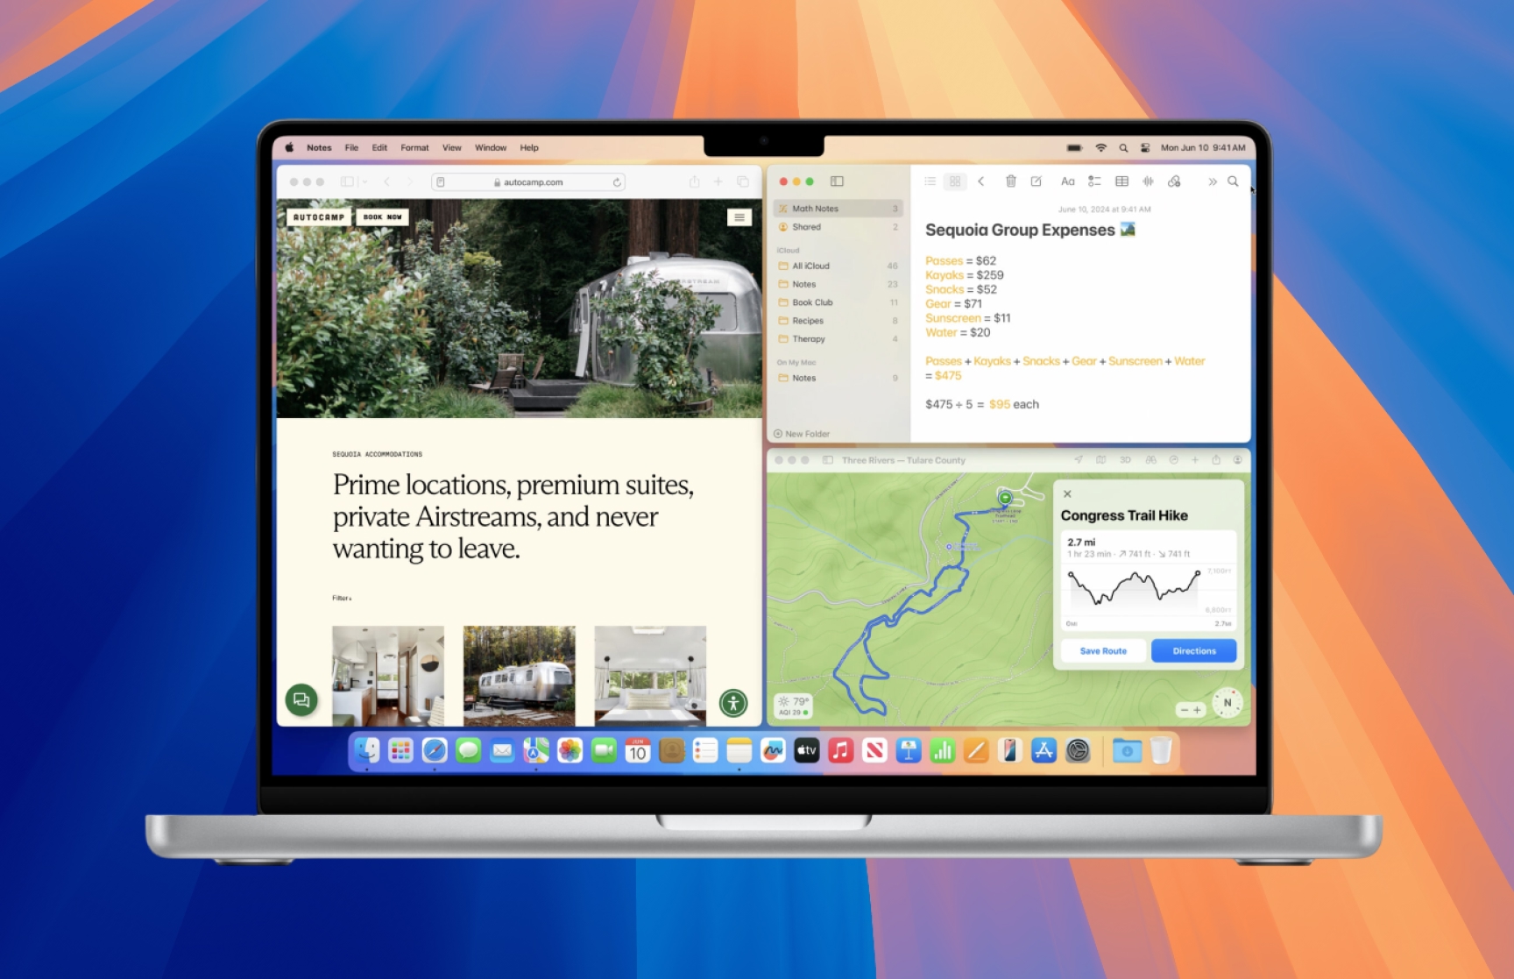Open Control Center in the menu bar
The height and width of the screenshot is (979, 1514).
coord(1145,148)
